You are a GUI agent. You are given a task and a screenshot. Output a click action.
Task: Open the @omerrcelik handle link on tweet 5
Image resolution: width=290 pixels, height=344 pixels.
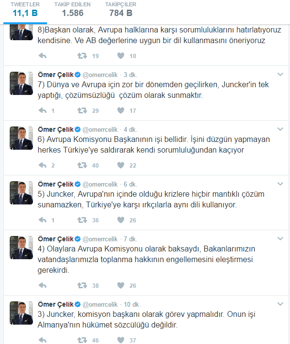[x=100, y=184]
